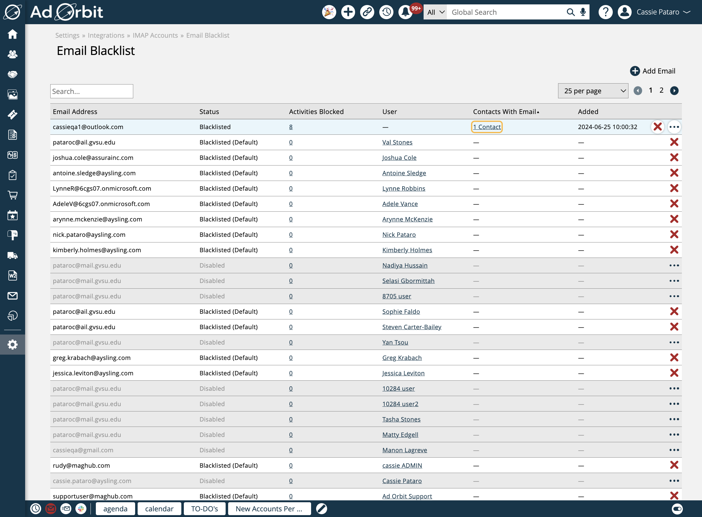The height and width of the screenshot is (517, 702).
Task: Expand the All search filter dropdown
Action: pyautogui.click(x=435, y=12)
